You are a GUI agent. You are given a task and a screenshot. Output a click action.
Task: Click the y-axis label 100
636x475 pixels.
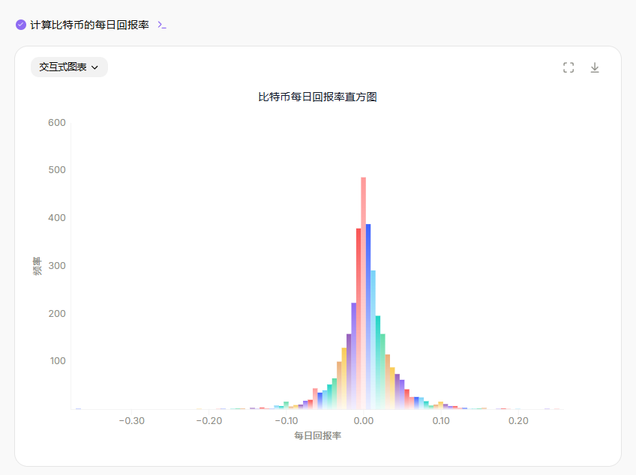[58, 360]
